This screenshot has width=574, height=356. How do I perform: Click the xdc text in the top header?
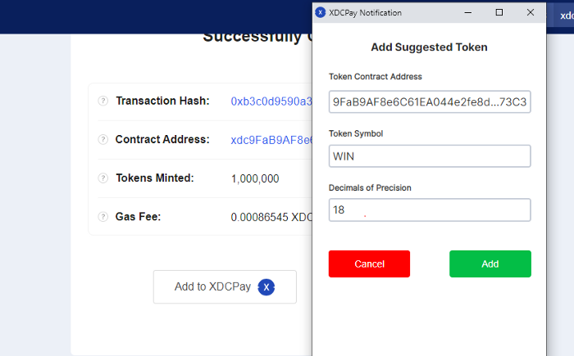pyautogui.click(x=566, y=16)
